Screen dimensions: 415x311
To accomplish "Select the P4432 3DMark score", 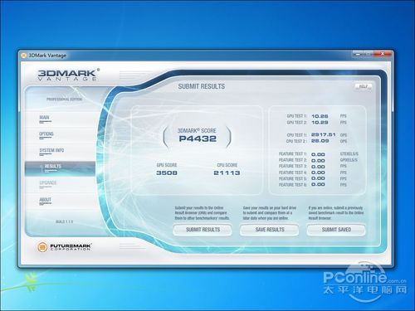I will click(198, 138).
